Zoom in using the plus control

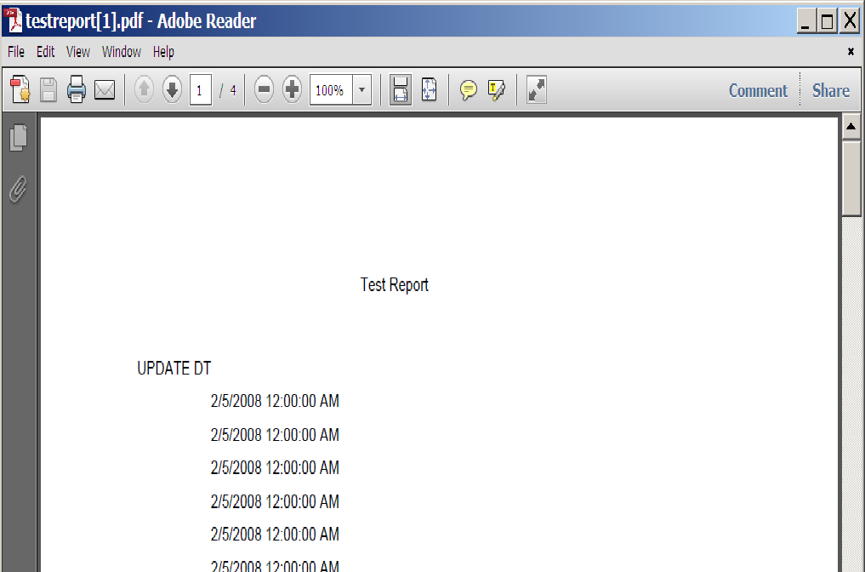(x=291, y=89)
